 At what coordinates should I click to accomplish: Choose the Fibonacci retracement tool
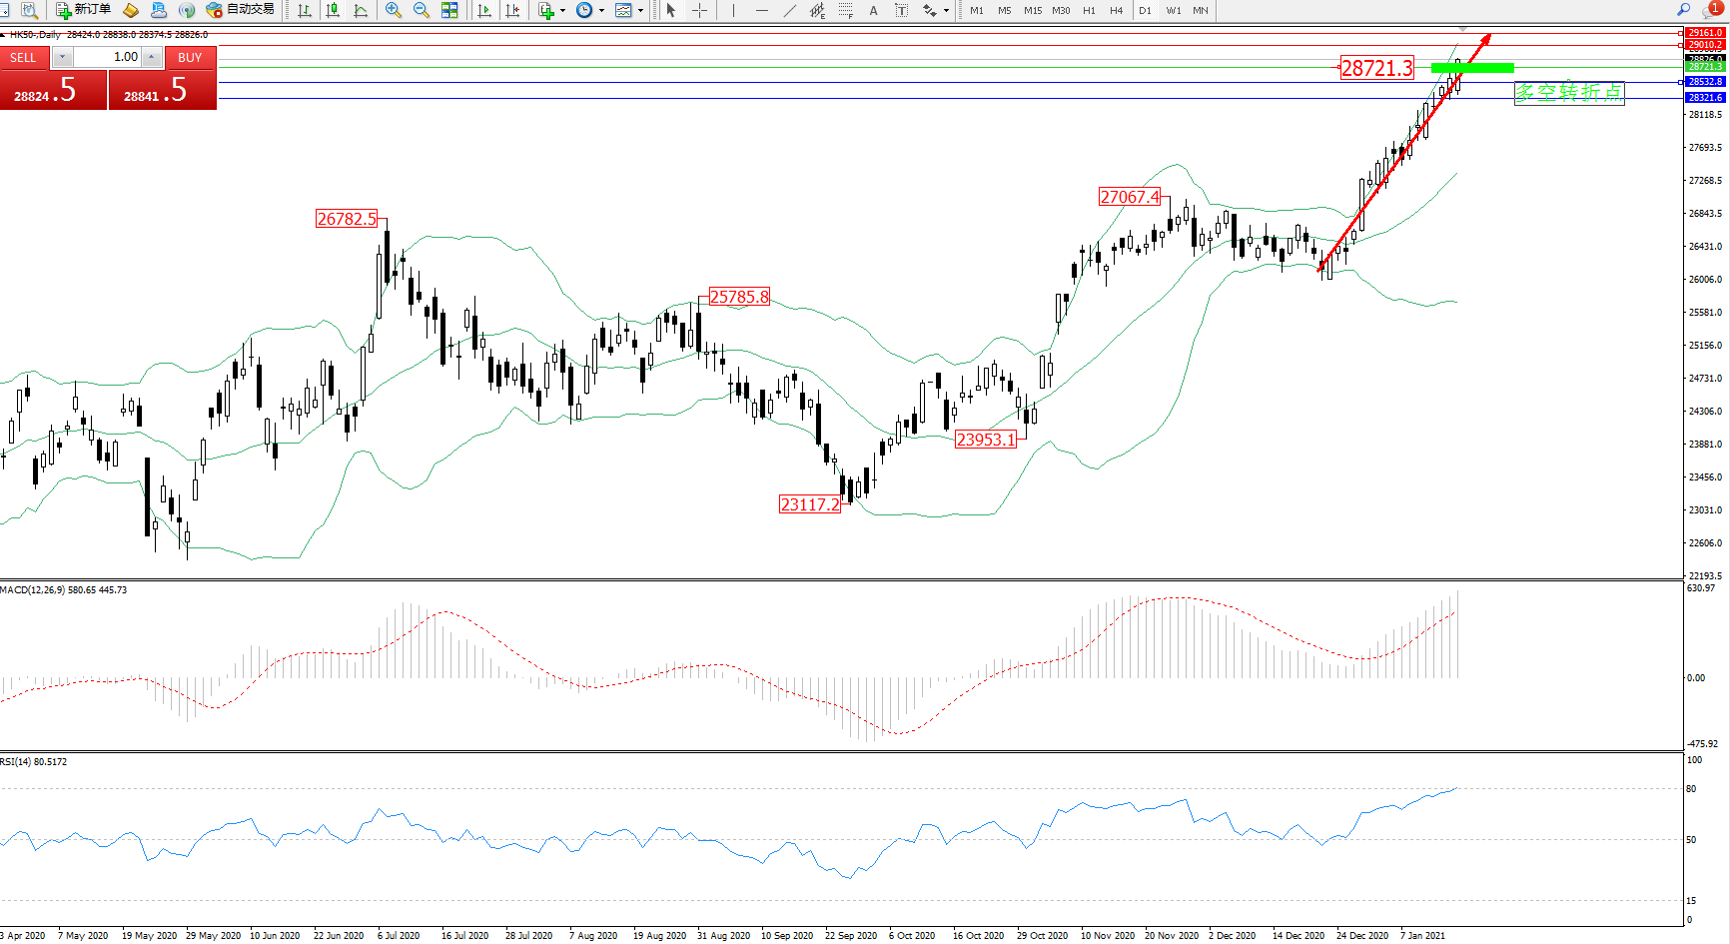(846, 10)
